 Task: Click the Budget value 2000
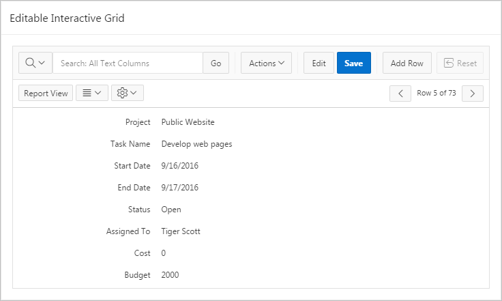(x=170, y=275)
